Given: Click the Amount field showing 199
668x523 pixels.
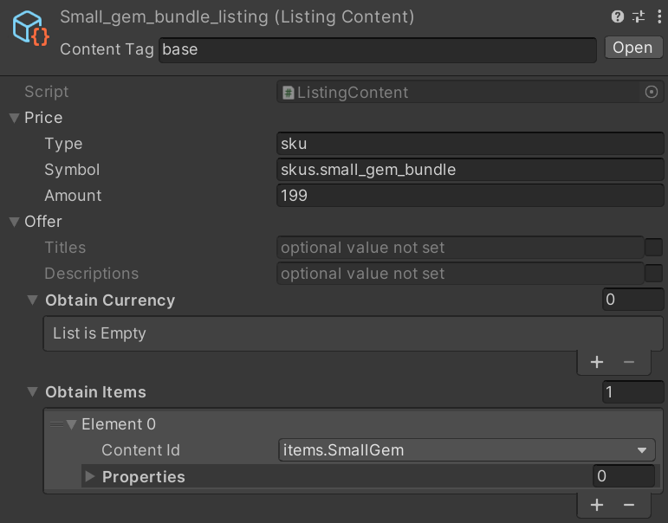Looking at the screenshot, I should pyautogui.click(x=470, y=196).
